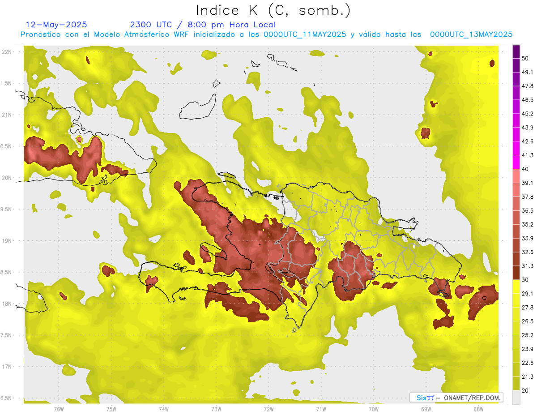Click the "Indice K (C, somb.)" title
Image resolution: width=537 pixels, height=415 pixels.
click(273, 10)
